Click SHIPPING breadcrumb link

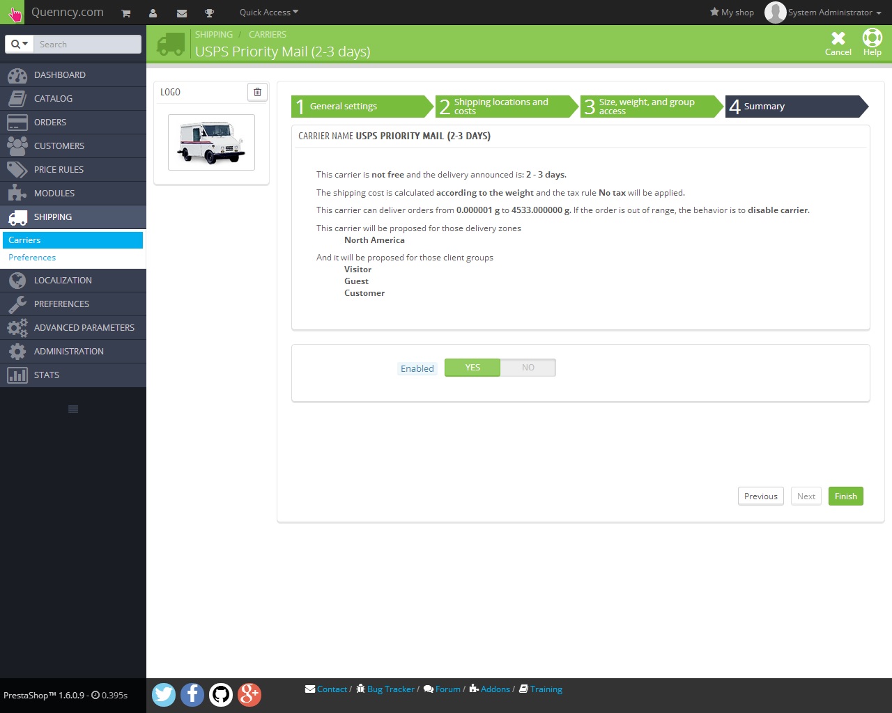pos(214,34)
